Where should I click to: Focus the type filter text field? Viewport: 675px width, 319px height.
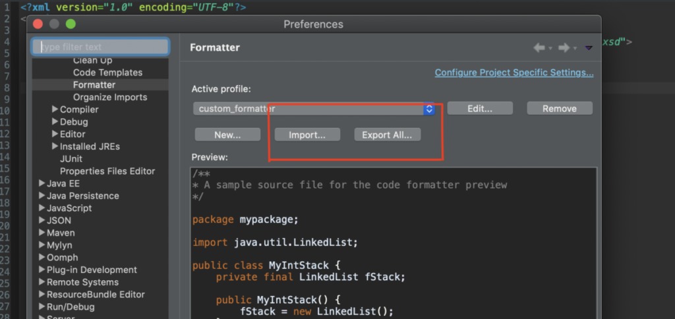[x=100, y=47]
